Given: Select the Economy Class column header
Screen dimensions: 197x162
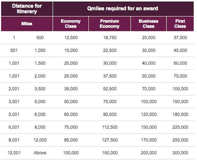Looking at the screenshot, I should pos(71,24).
